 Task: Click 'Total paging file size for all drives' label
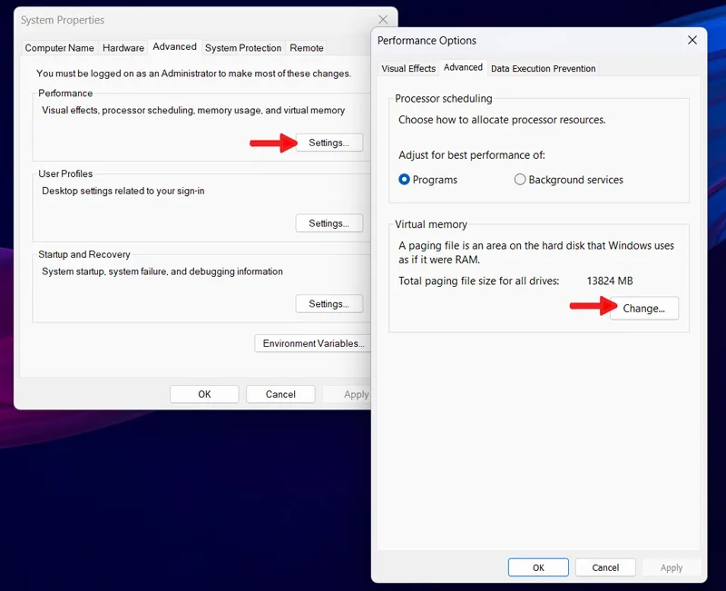(479, 281)
